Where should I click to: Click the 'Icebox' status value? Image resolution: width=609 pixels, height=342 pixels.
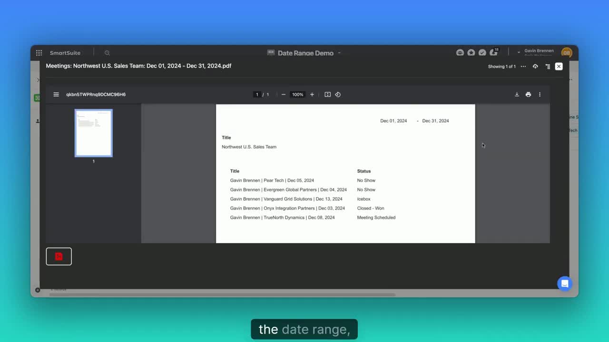(364, 199)
